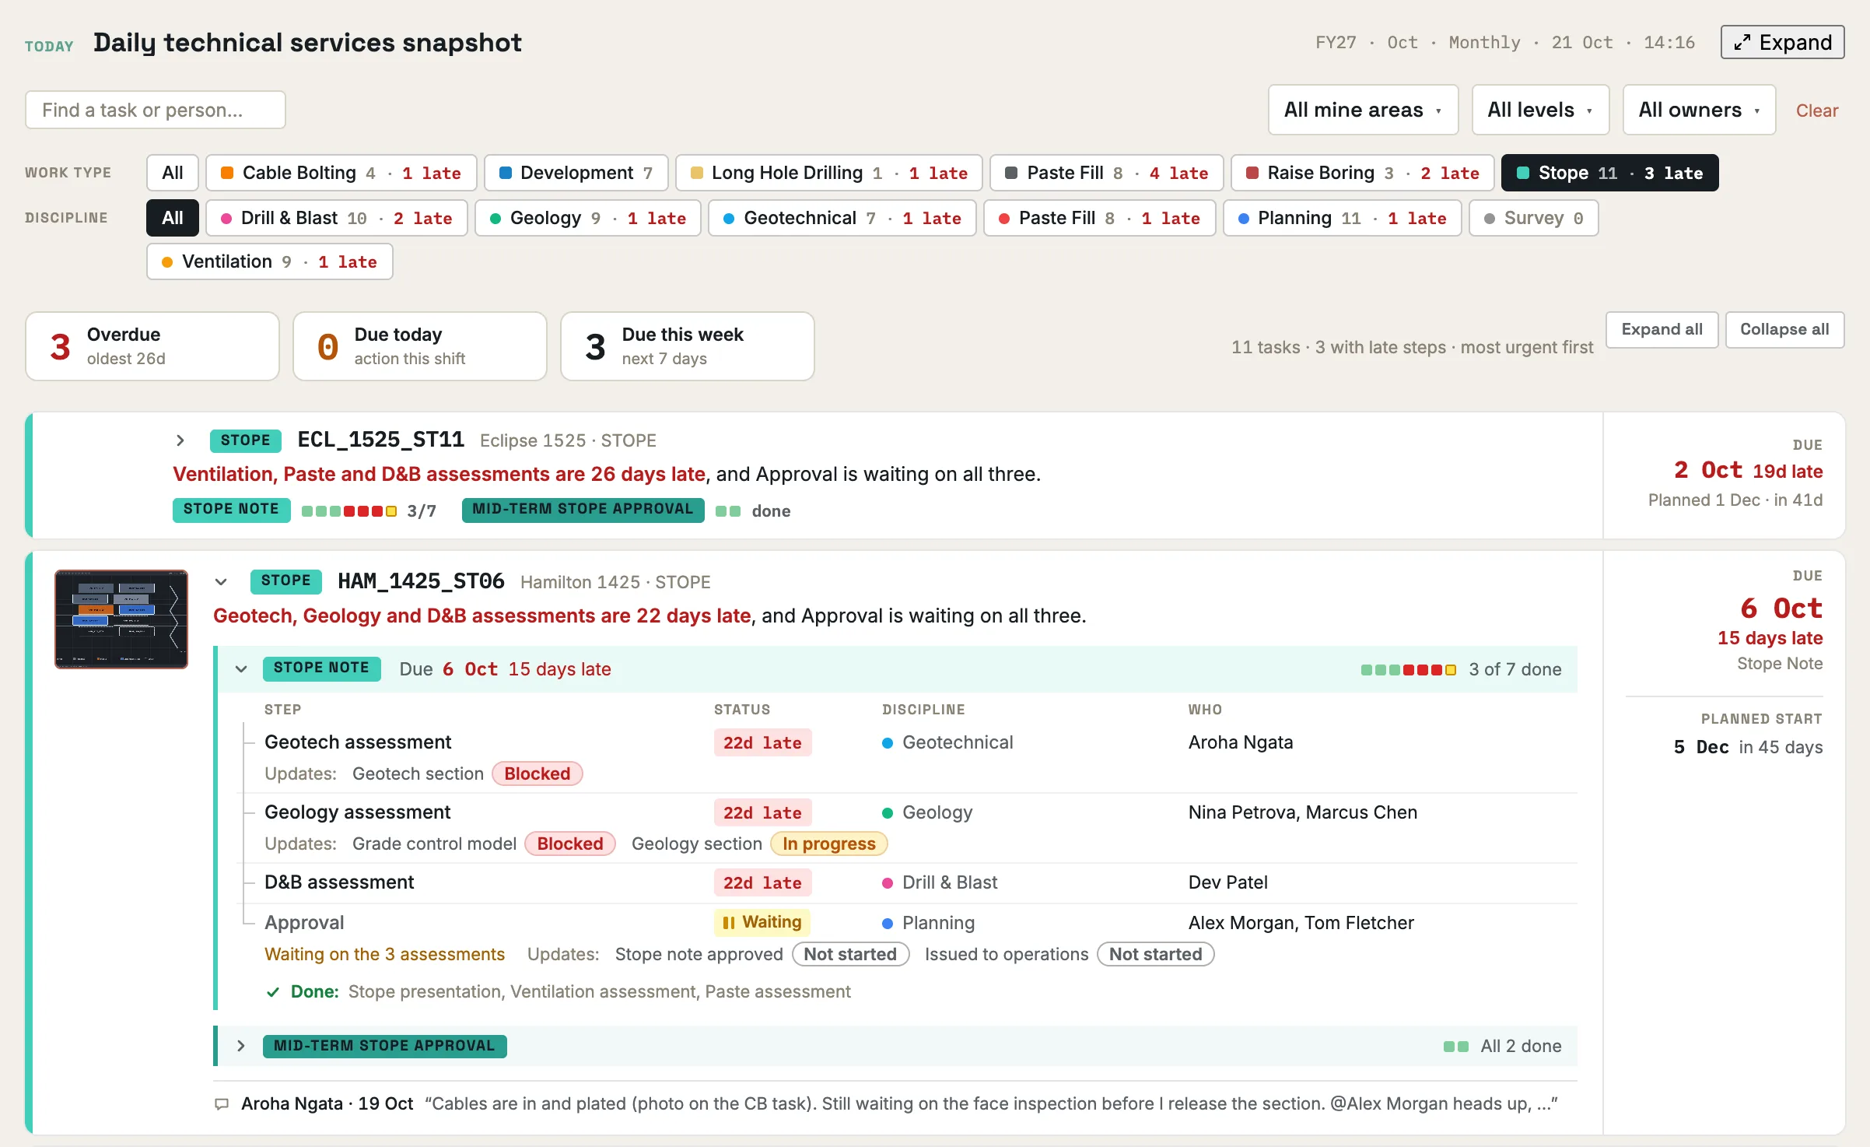Image resolution: width=1870 pixels, height=1147 pixels.
Task: Open the HAM_1425_ST06 stope thumbnail
Action: click(121, 619)
